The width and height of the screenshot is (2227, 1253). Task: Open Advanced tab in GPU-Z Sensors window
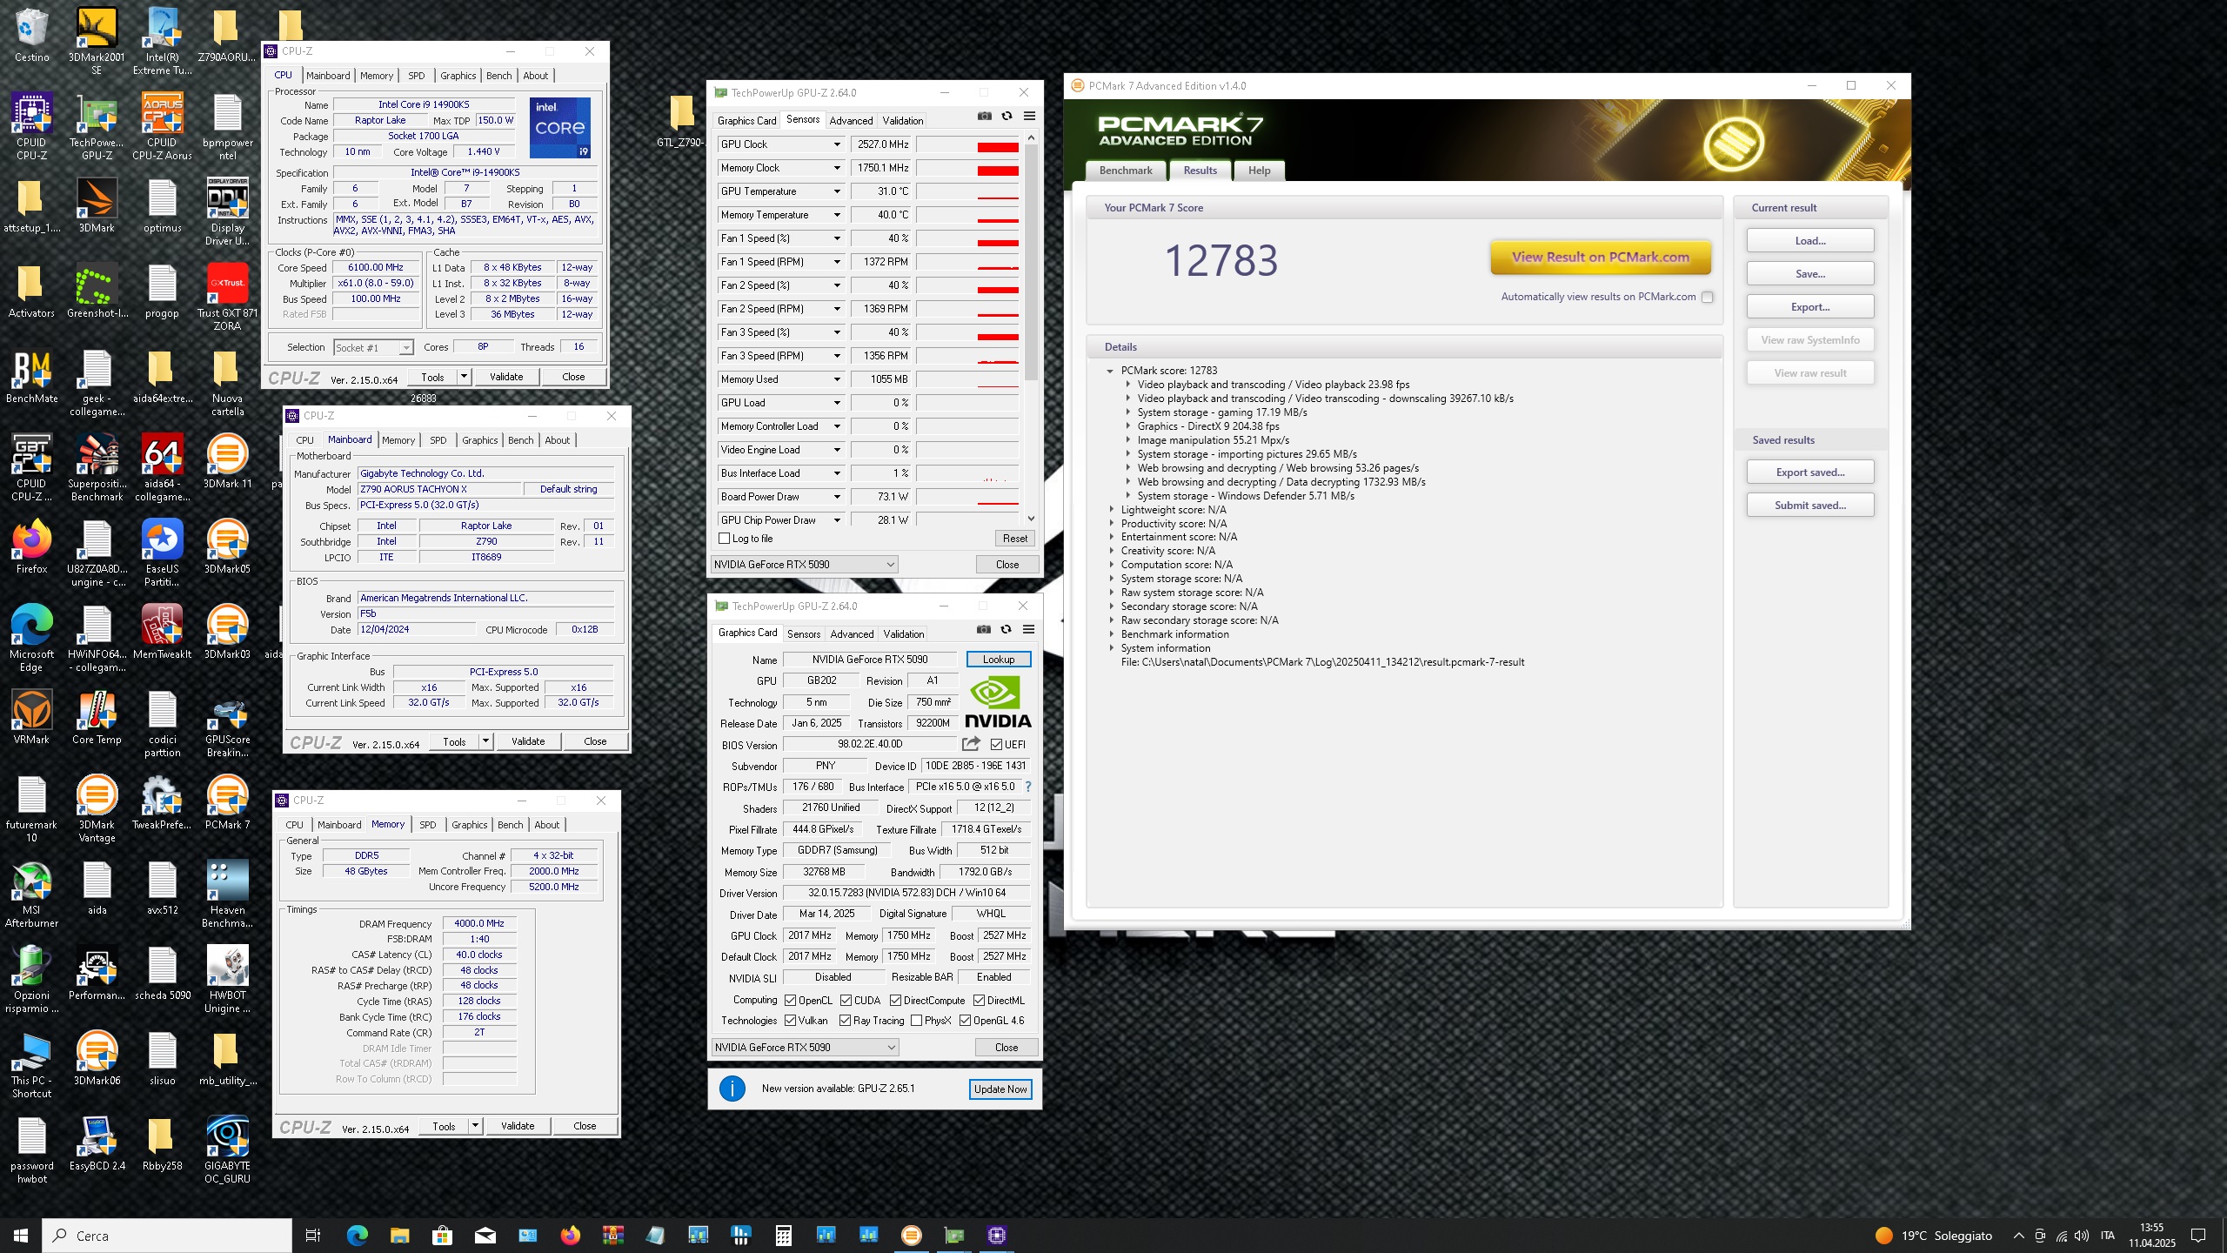pos(851,121)
